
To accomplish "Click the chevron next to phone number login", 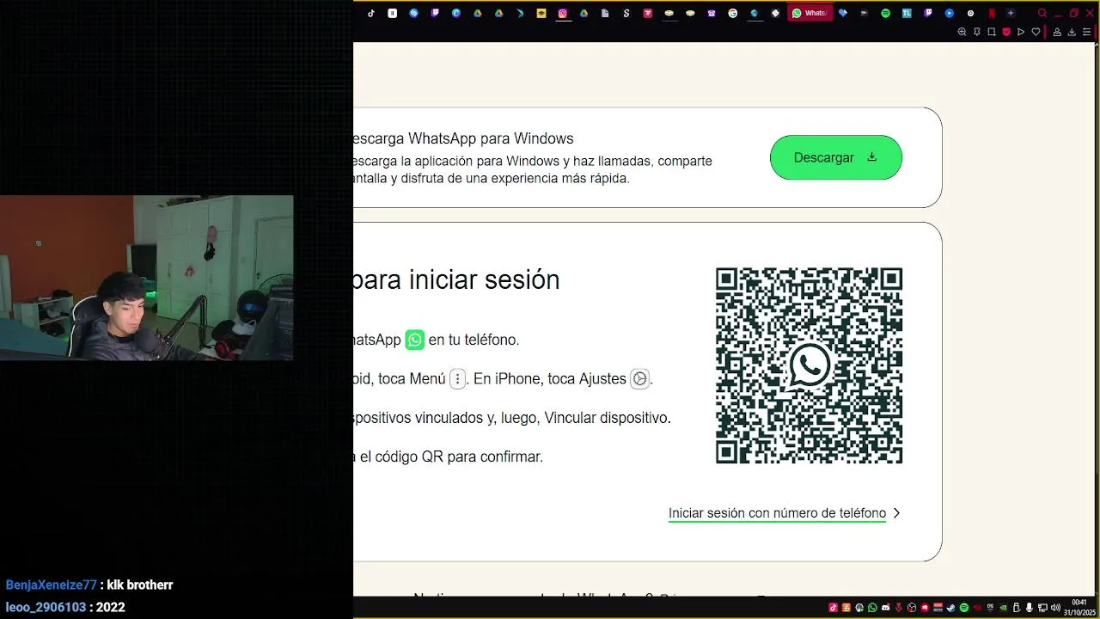I will (x=896, y=513).
